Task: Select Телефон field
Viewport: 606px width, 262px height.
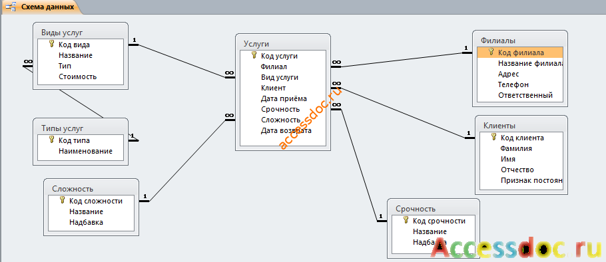Action: [520, 84]
